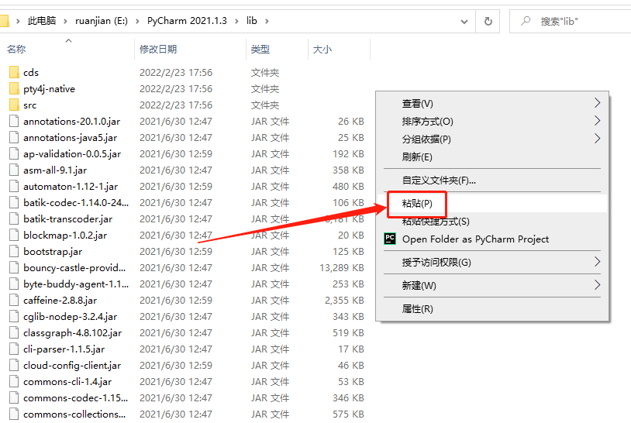
Task: Select the file name batik-codec-1.14.0-24...
Action: (x=76, y=203)
